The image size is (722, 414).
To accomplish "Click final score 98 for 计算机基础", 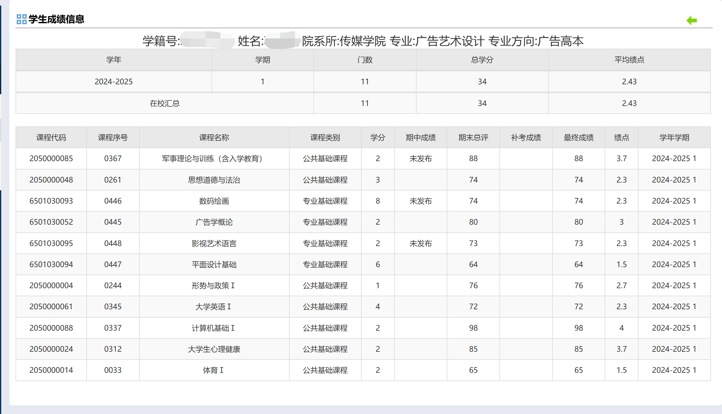I will click(578, 328).
